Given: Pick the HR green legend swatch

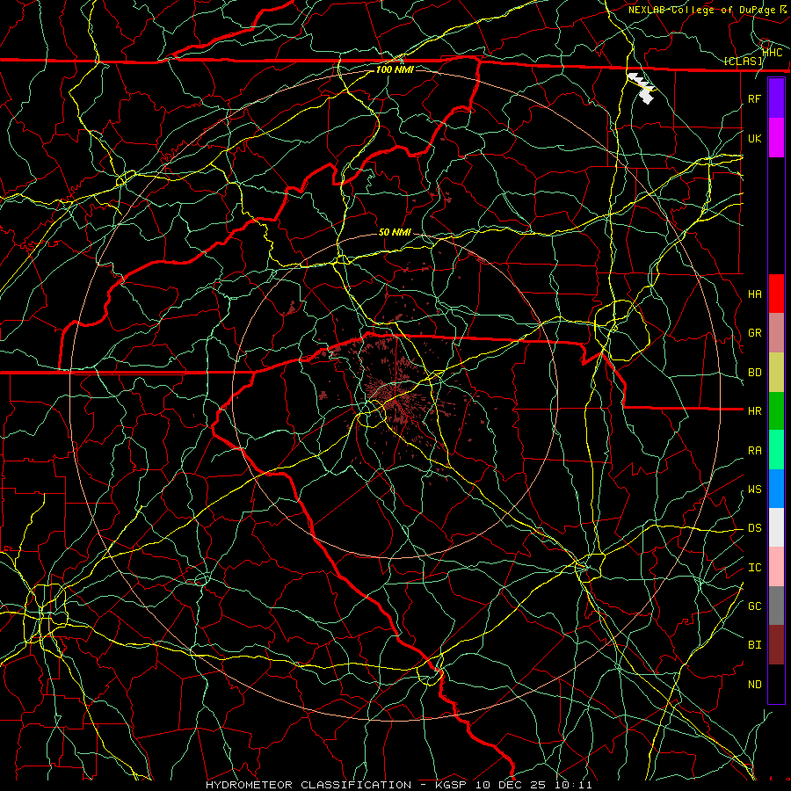Looking at the screenshot, I should (x=776, y=411).
